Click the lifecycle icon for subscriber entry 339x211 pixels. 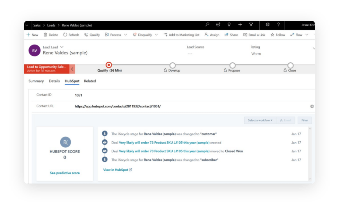click(x=105, y=160)
